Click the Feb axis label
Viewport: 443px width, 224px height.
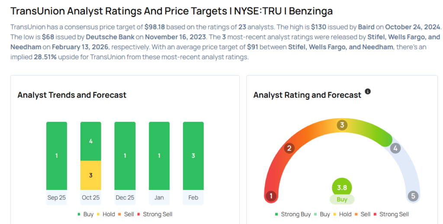point(193,198)
